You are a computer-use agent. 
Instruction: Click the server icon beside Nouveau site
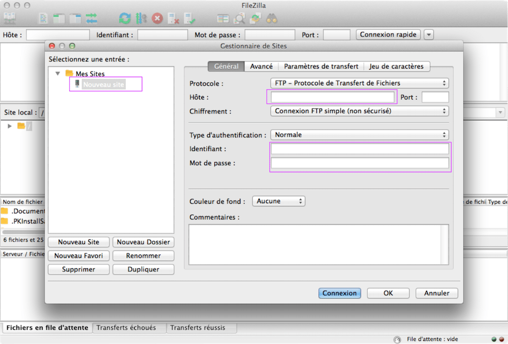pos(77,84)
